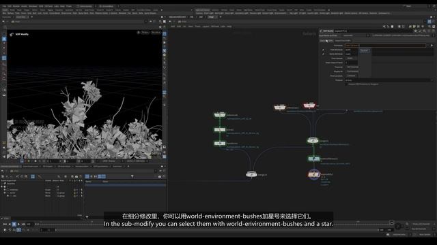Select the merge2 node in network
The width and height of the screenshot is (437, 245).
tap(313, 141)
